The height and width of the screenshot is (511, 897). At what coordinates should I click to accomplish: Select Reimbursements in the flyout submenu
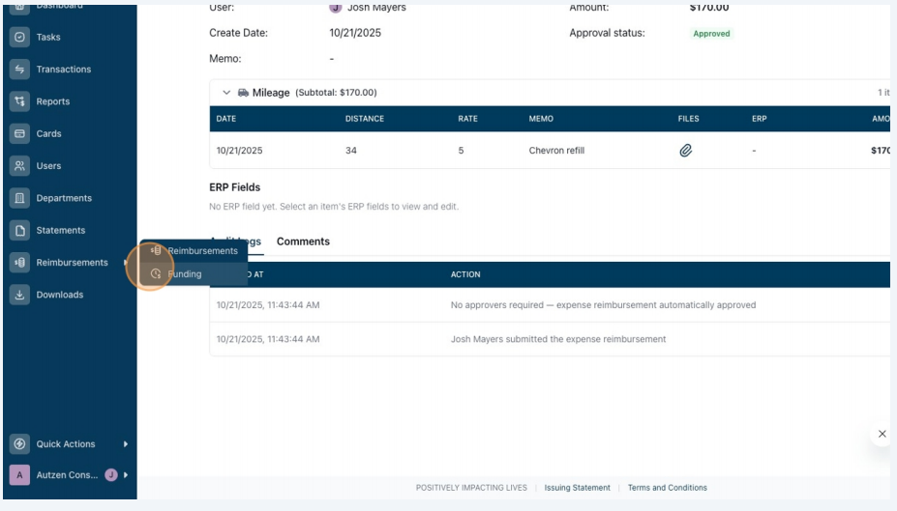point(194,250)
